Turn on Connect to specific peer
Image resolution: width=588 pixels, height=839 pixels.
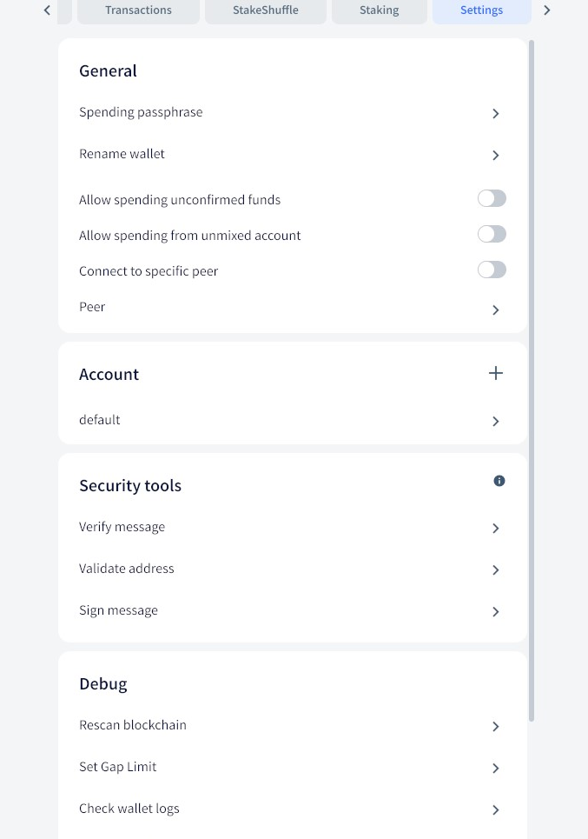(x=492, y=270)
